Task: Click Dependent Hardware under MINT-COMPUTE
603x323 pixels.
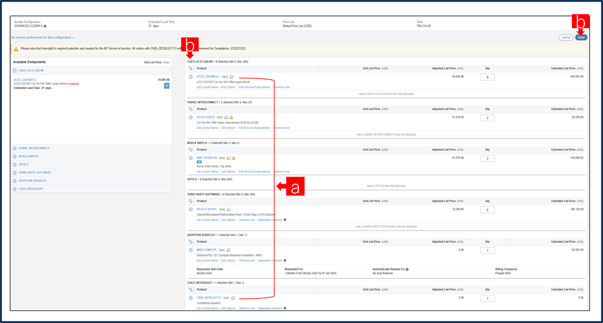Action: coord(270,260)
